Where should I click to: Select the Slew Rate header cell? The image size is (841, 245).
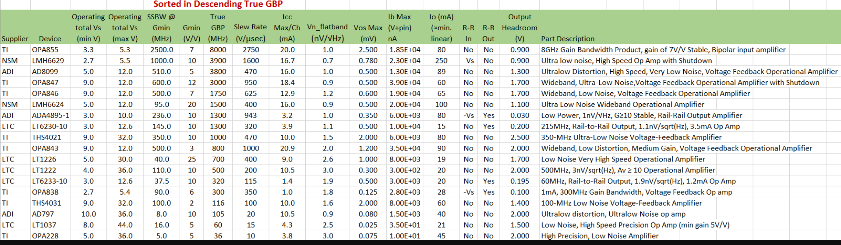[x=250, y=28]
